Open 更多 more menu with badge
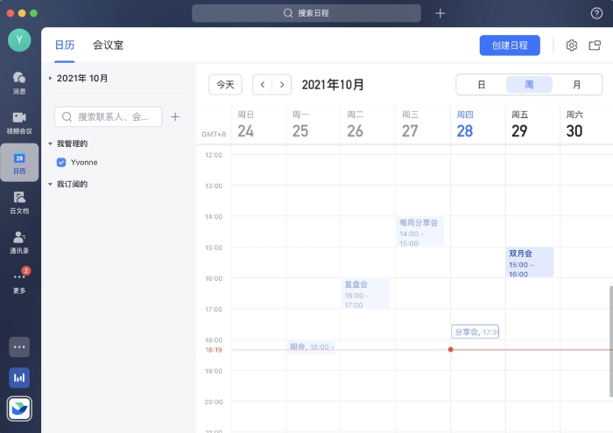The height and width of the screenshot is (433, 613). (x=19, y=281)
